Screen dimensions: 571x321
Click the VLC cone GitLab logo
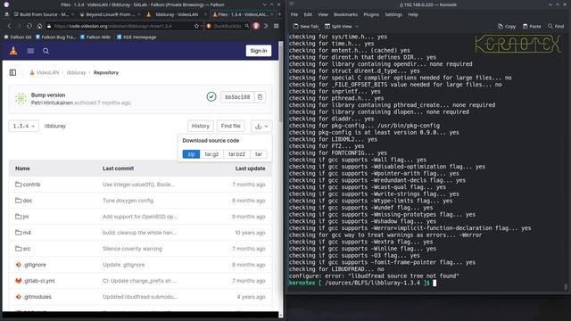click(13, 51)
